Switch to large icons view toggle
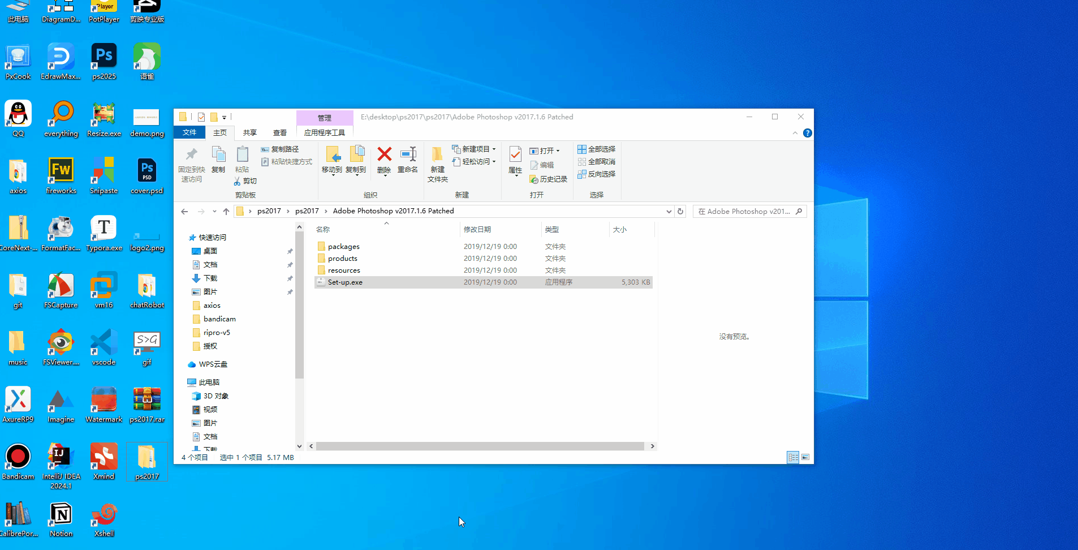1078x550 pixels. click(x=805, y=457)
